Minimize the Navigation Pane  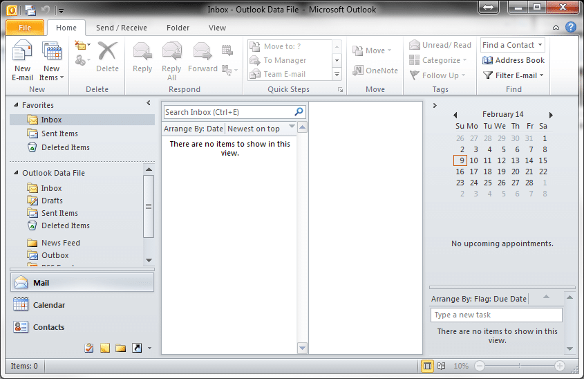click(x=149, y=103)
